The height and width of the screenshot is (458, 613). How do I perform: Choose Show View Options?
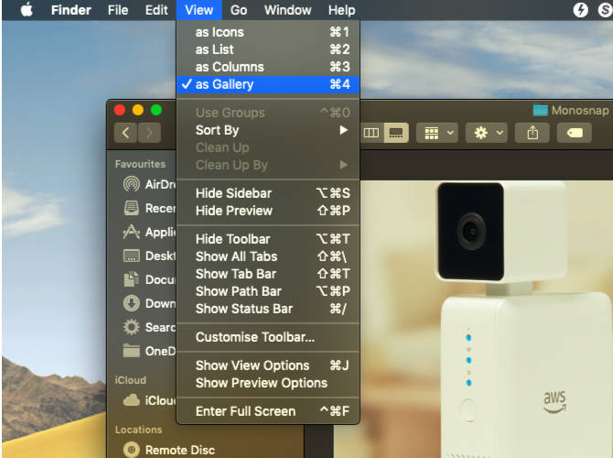tap(268, 365)
